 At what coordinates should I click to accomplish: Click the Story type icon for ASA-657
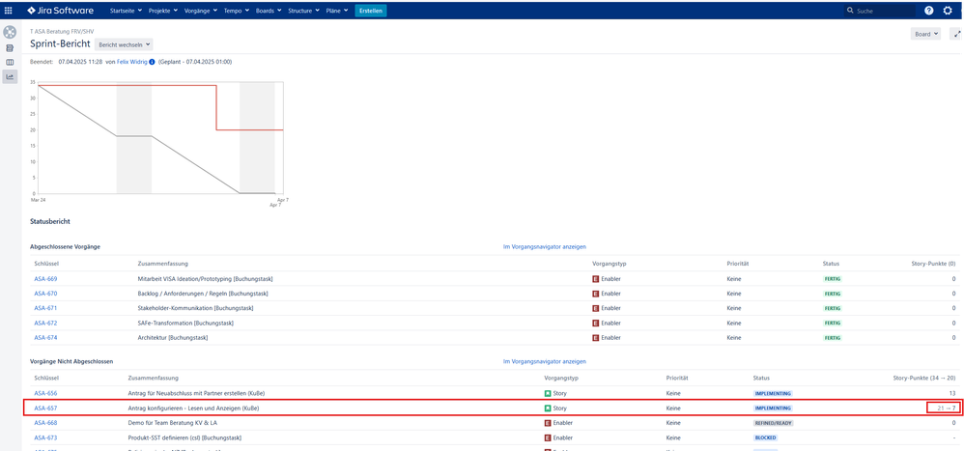(548, 408)
